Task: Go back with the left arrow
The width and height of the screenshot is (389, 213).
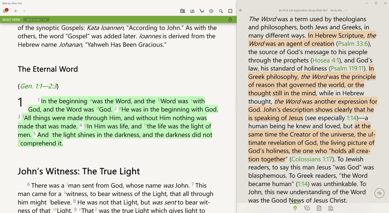Action: point(16,11)
